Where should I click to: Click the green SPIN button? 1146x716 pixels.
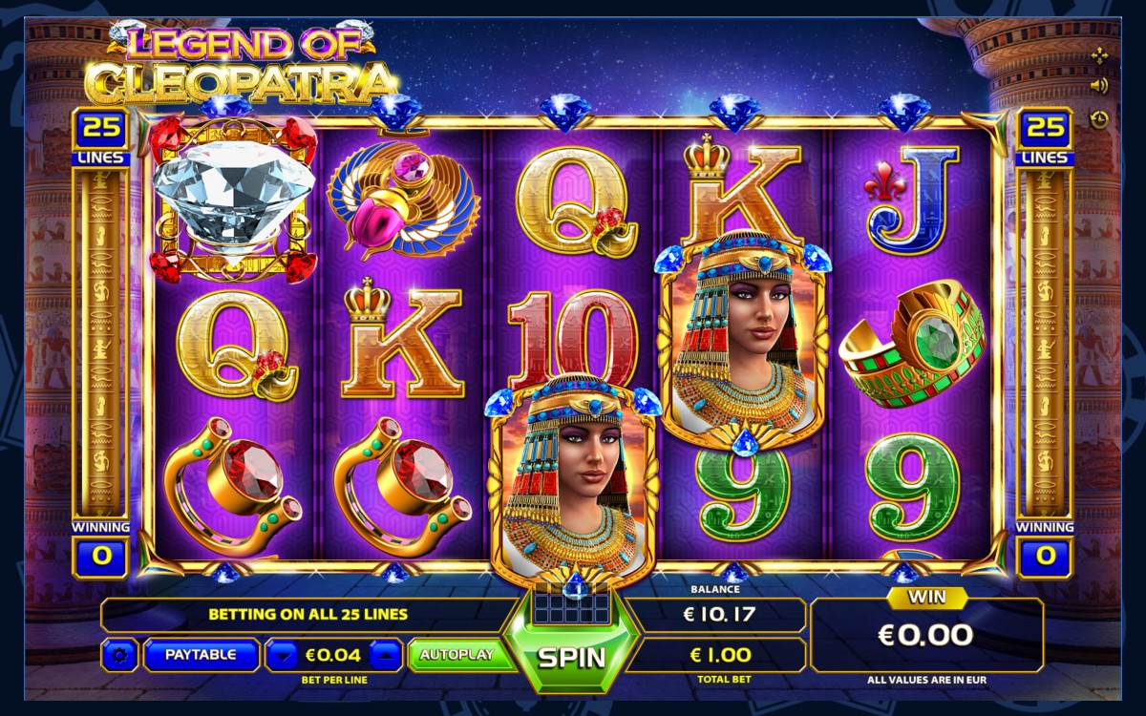(x=571, y=657)
